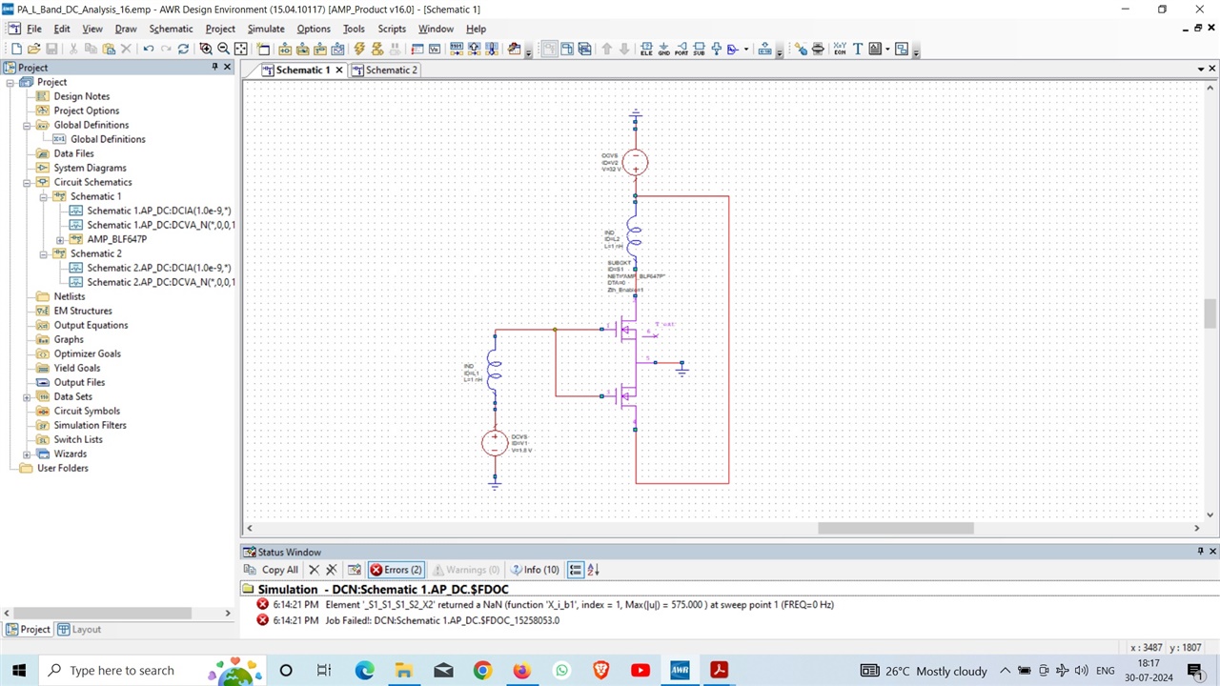Click the View All fit icon

pyautogui.click(x=241, y=49)
